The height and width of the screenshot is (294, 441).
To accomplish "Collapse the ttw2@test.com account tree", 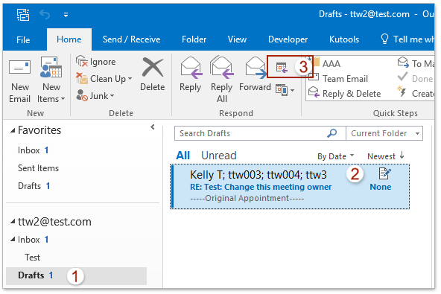I will point(13,222).
